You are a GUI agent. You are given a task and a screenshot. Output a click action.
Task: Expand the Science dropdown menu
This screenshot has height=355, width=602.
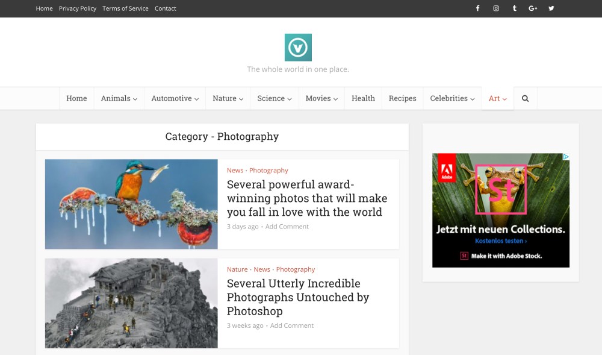(x=274, y=98)
